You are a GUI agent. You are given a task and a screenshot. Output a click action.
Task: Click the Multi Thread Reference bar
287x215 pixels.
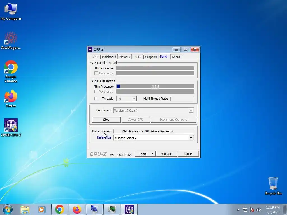pos(155,92)
